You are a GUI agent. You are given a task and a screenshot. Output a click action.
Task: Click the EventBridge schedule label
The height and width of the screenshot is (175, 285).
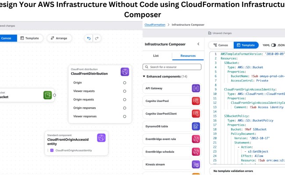click(x=160, y=152)
